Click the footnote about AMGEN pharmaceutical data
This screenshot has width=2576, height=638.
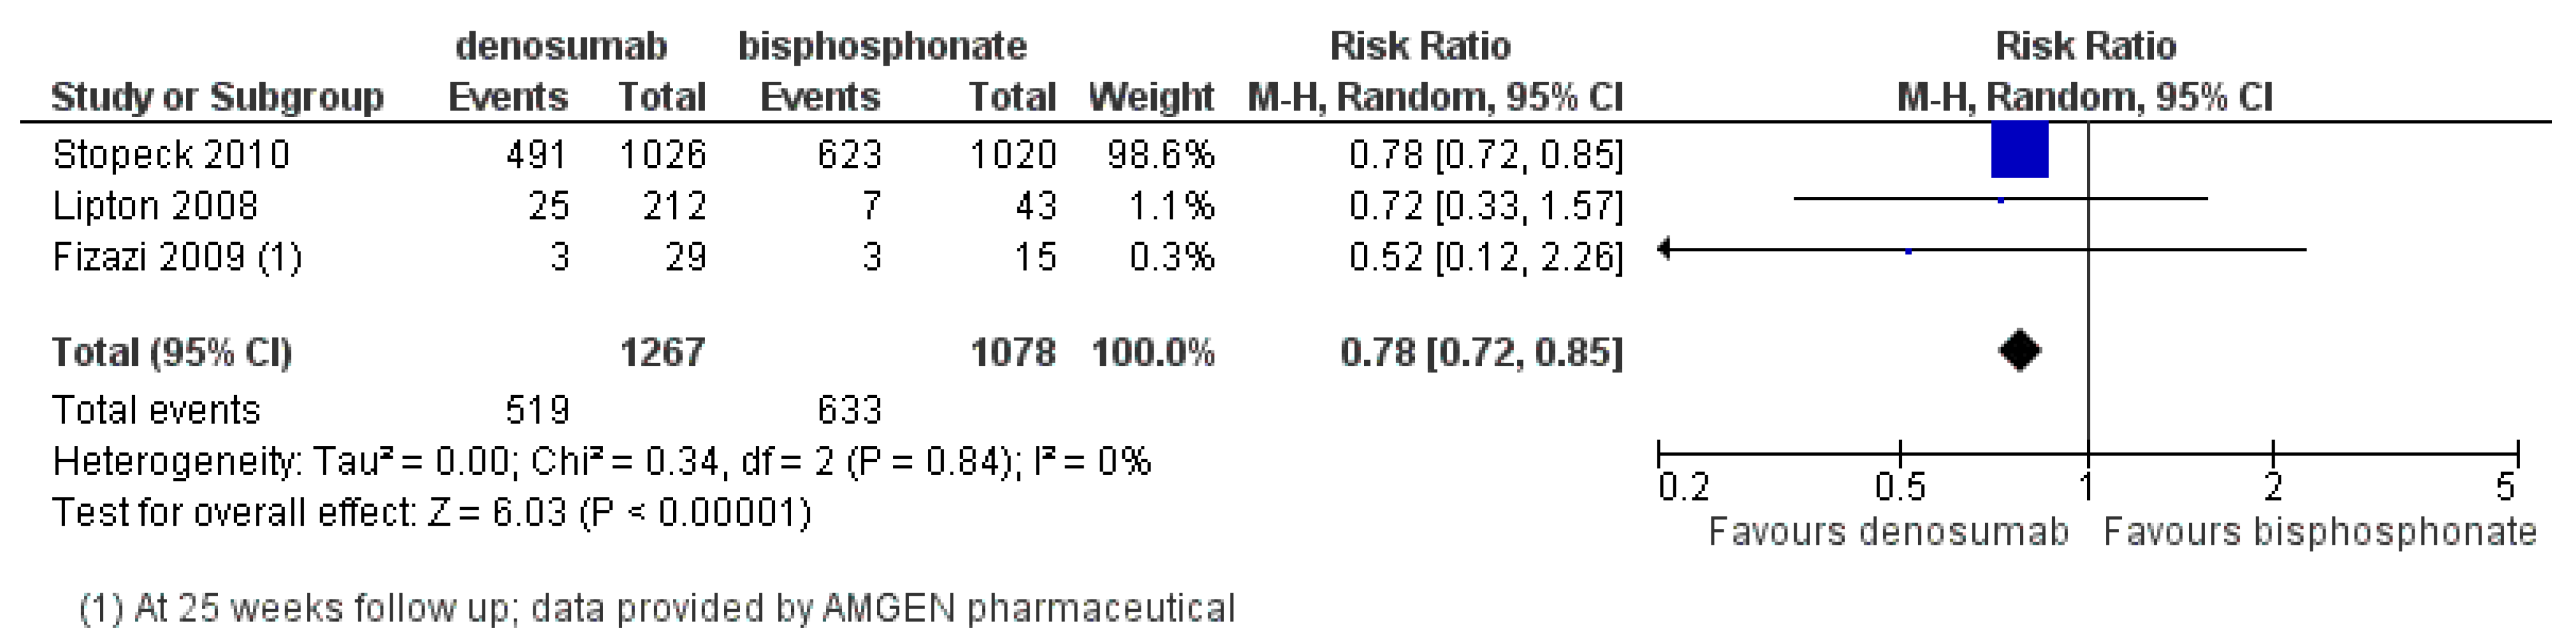click(x=657, y=608)
